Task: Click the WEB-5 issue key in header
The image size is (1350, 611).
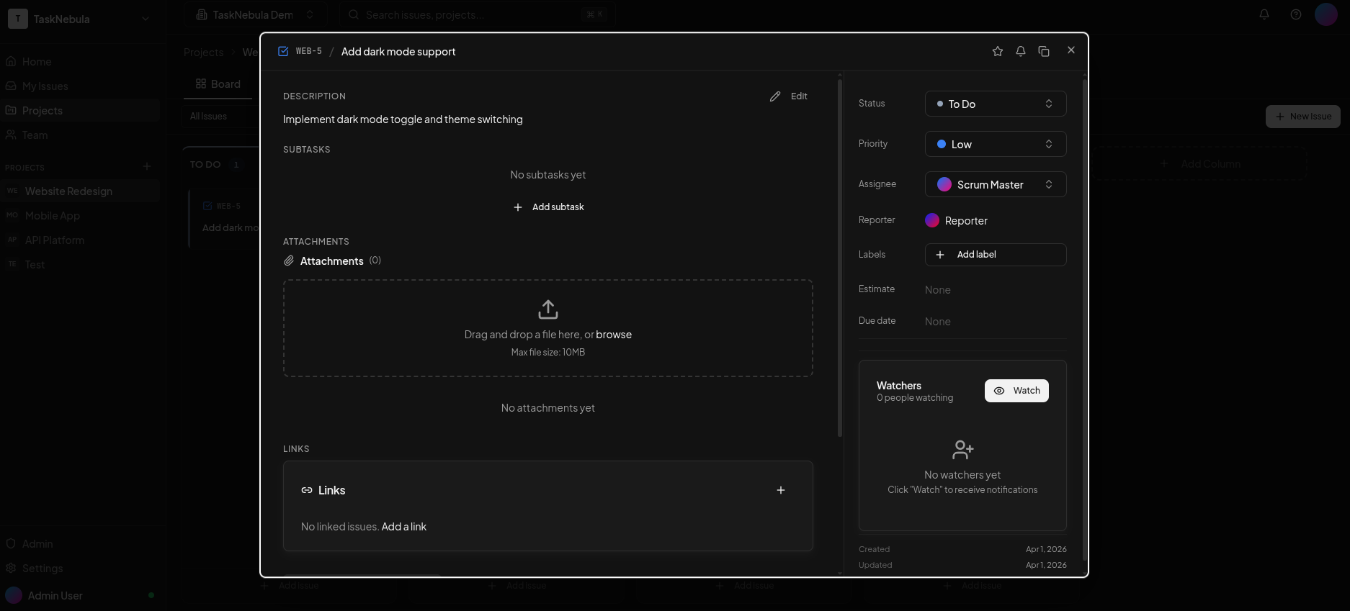Action: (x=309, y=51)
